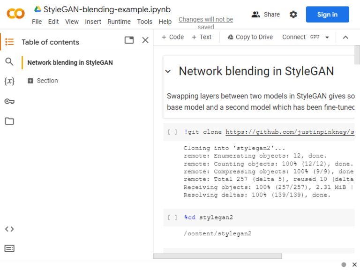Click the 'Cloning into 'stylegan2'...' output line

point(234,148)
